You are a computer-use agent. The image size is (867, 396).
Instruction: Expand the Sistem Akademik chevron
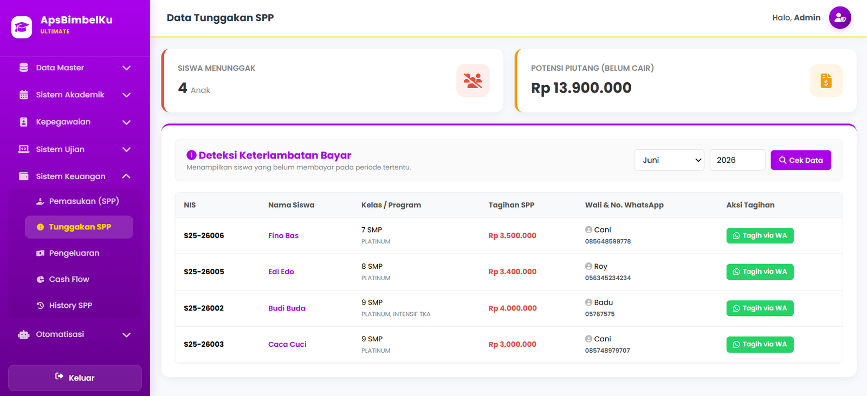[126, 95]
